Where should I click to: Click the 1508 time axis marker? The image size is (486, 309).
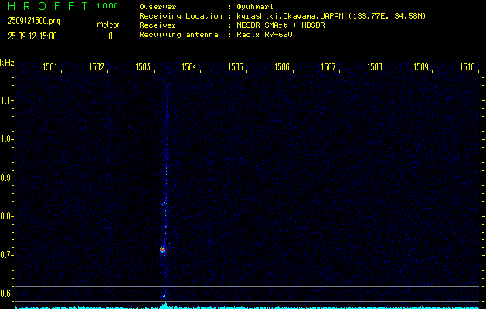tap(375, 66)
